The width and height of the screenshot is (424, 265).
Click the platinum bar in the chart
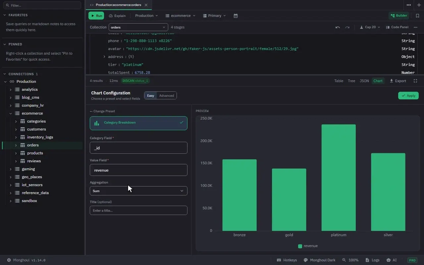(339, 178)
